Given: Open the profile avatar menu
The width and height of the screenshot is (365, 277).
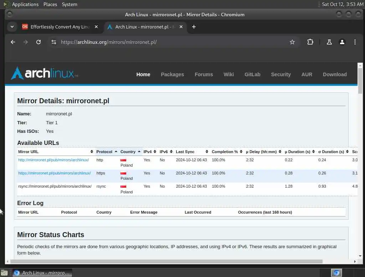Looking at the screenshot, I should click(342, 42).
